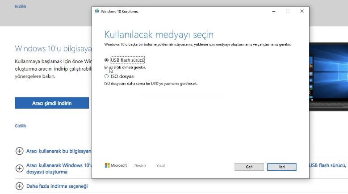Click 'En az 8 GB olması gerekir.' text
348x194 pixels.
point(125,67)
